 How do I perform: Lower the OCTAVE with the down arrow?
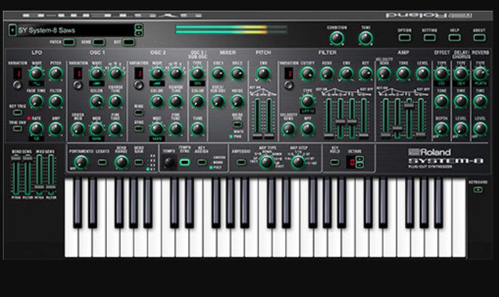[x=359, y=165]
